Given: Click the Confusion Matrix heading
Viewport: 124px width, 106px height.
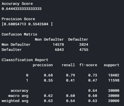Looking at the screenshot, I should coord(19,34).
